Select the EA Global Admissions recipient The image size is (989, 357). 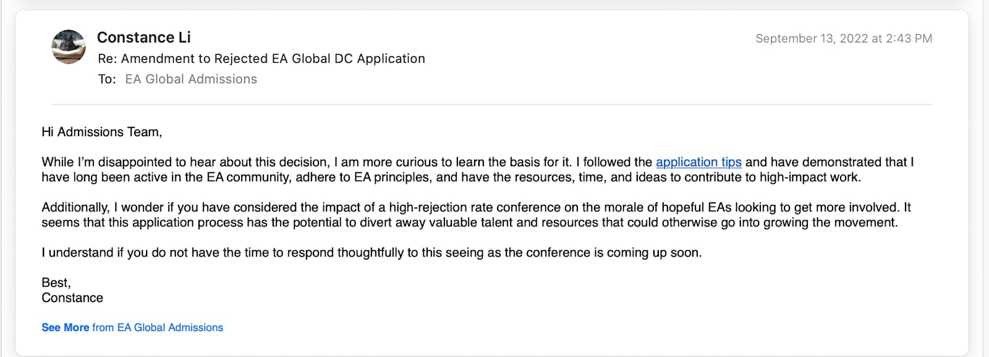(x=191, y=79)
